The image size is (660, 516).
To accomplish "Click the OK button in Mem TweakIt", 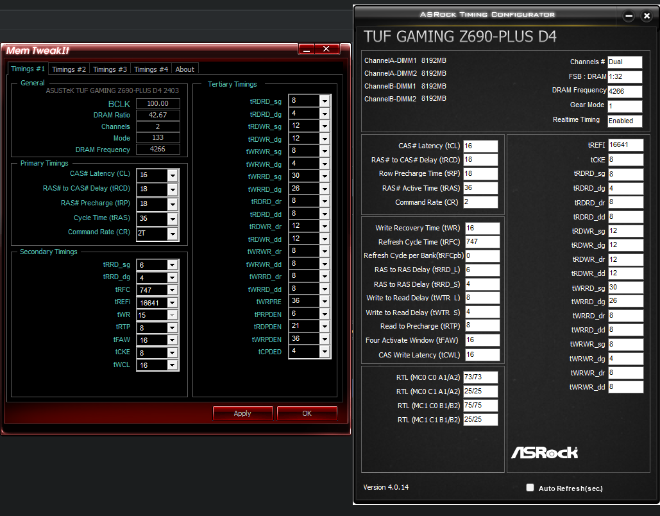I will click(307, 413).
